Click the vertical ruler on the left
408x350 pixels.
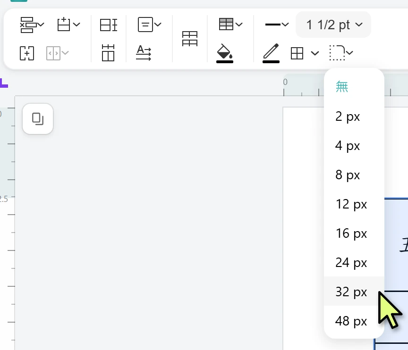tap(7, 224)
